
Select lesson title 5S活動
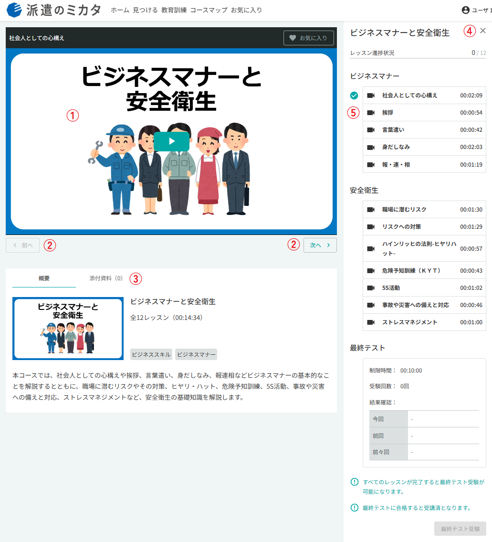coord(391,288)
